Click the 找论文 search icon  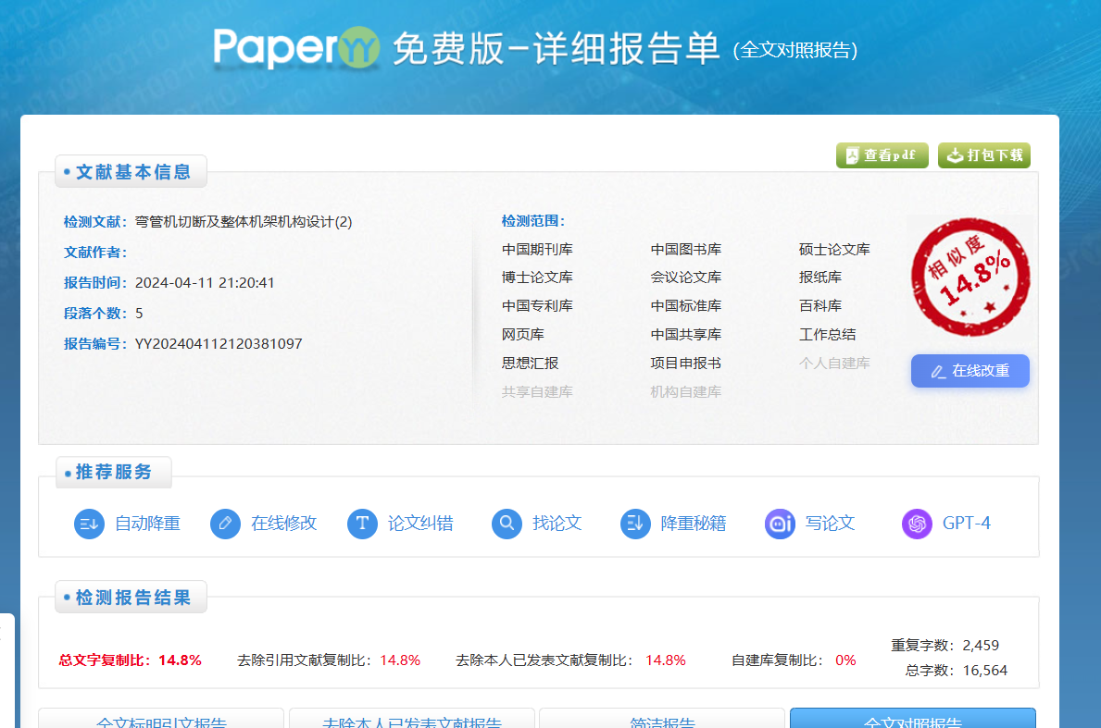pyautogui.click(x=506, y=523)
